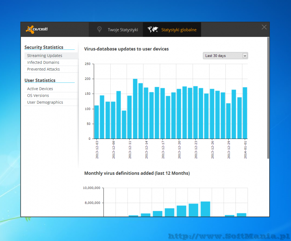
Task: Click the dropdown arrow next to Last 30 days
Action: click(x=245, y=56)
